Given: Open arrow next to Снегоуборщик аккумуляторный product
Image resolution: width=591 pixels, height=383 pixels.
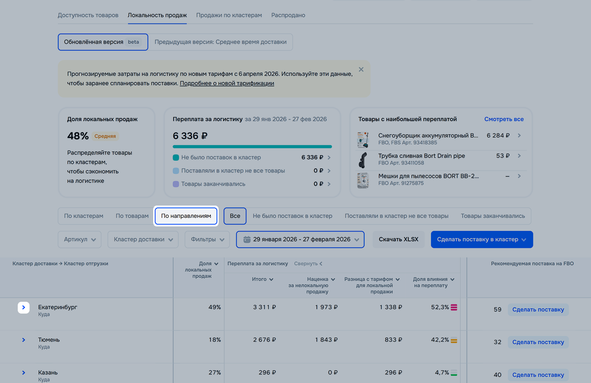Looking at the screenshot, I should click(x=519, y=136).
